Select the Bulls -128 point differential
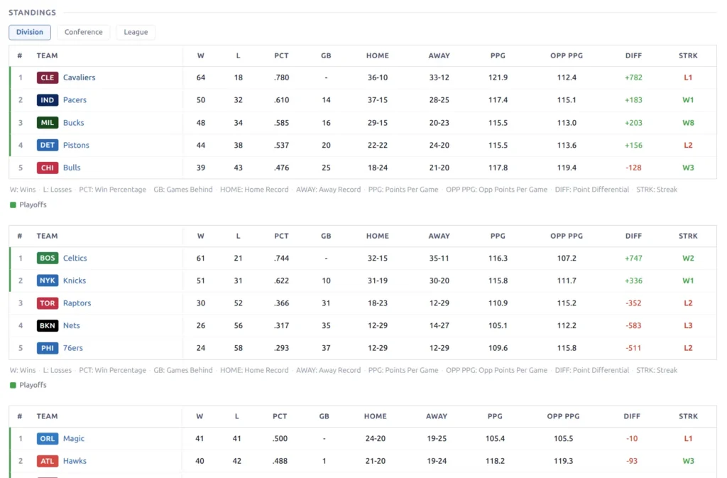This screenshot has width=727, height=478. pyautogui.click(x=633, y=168)
